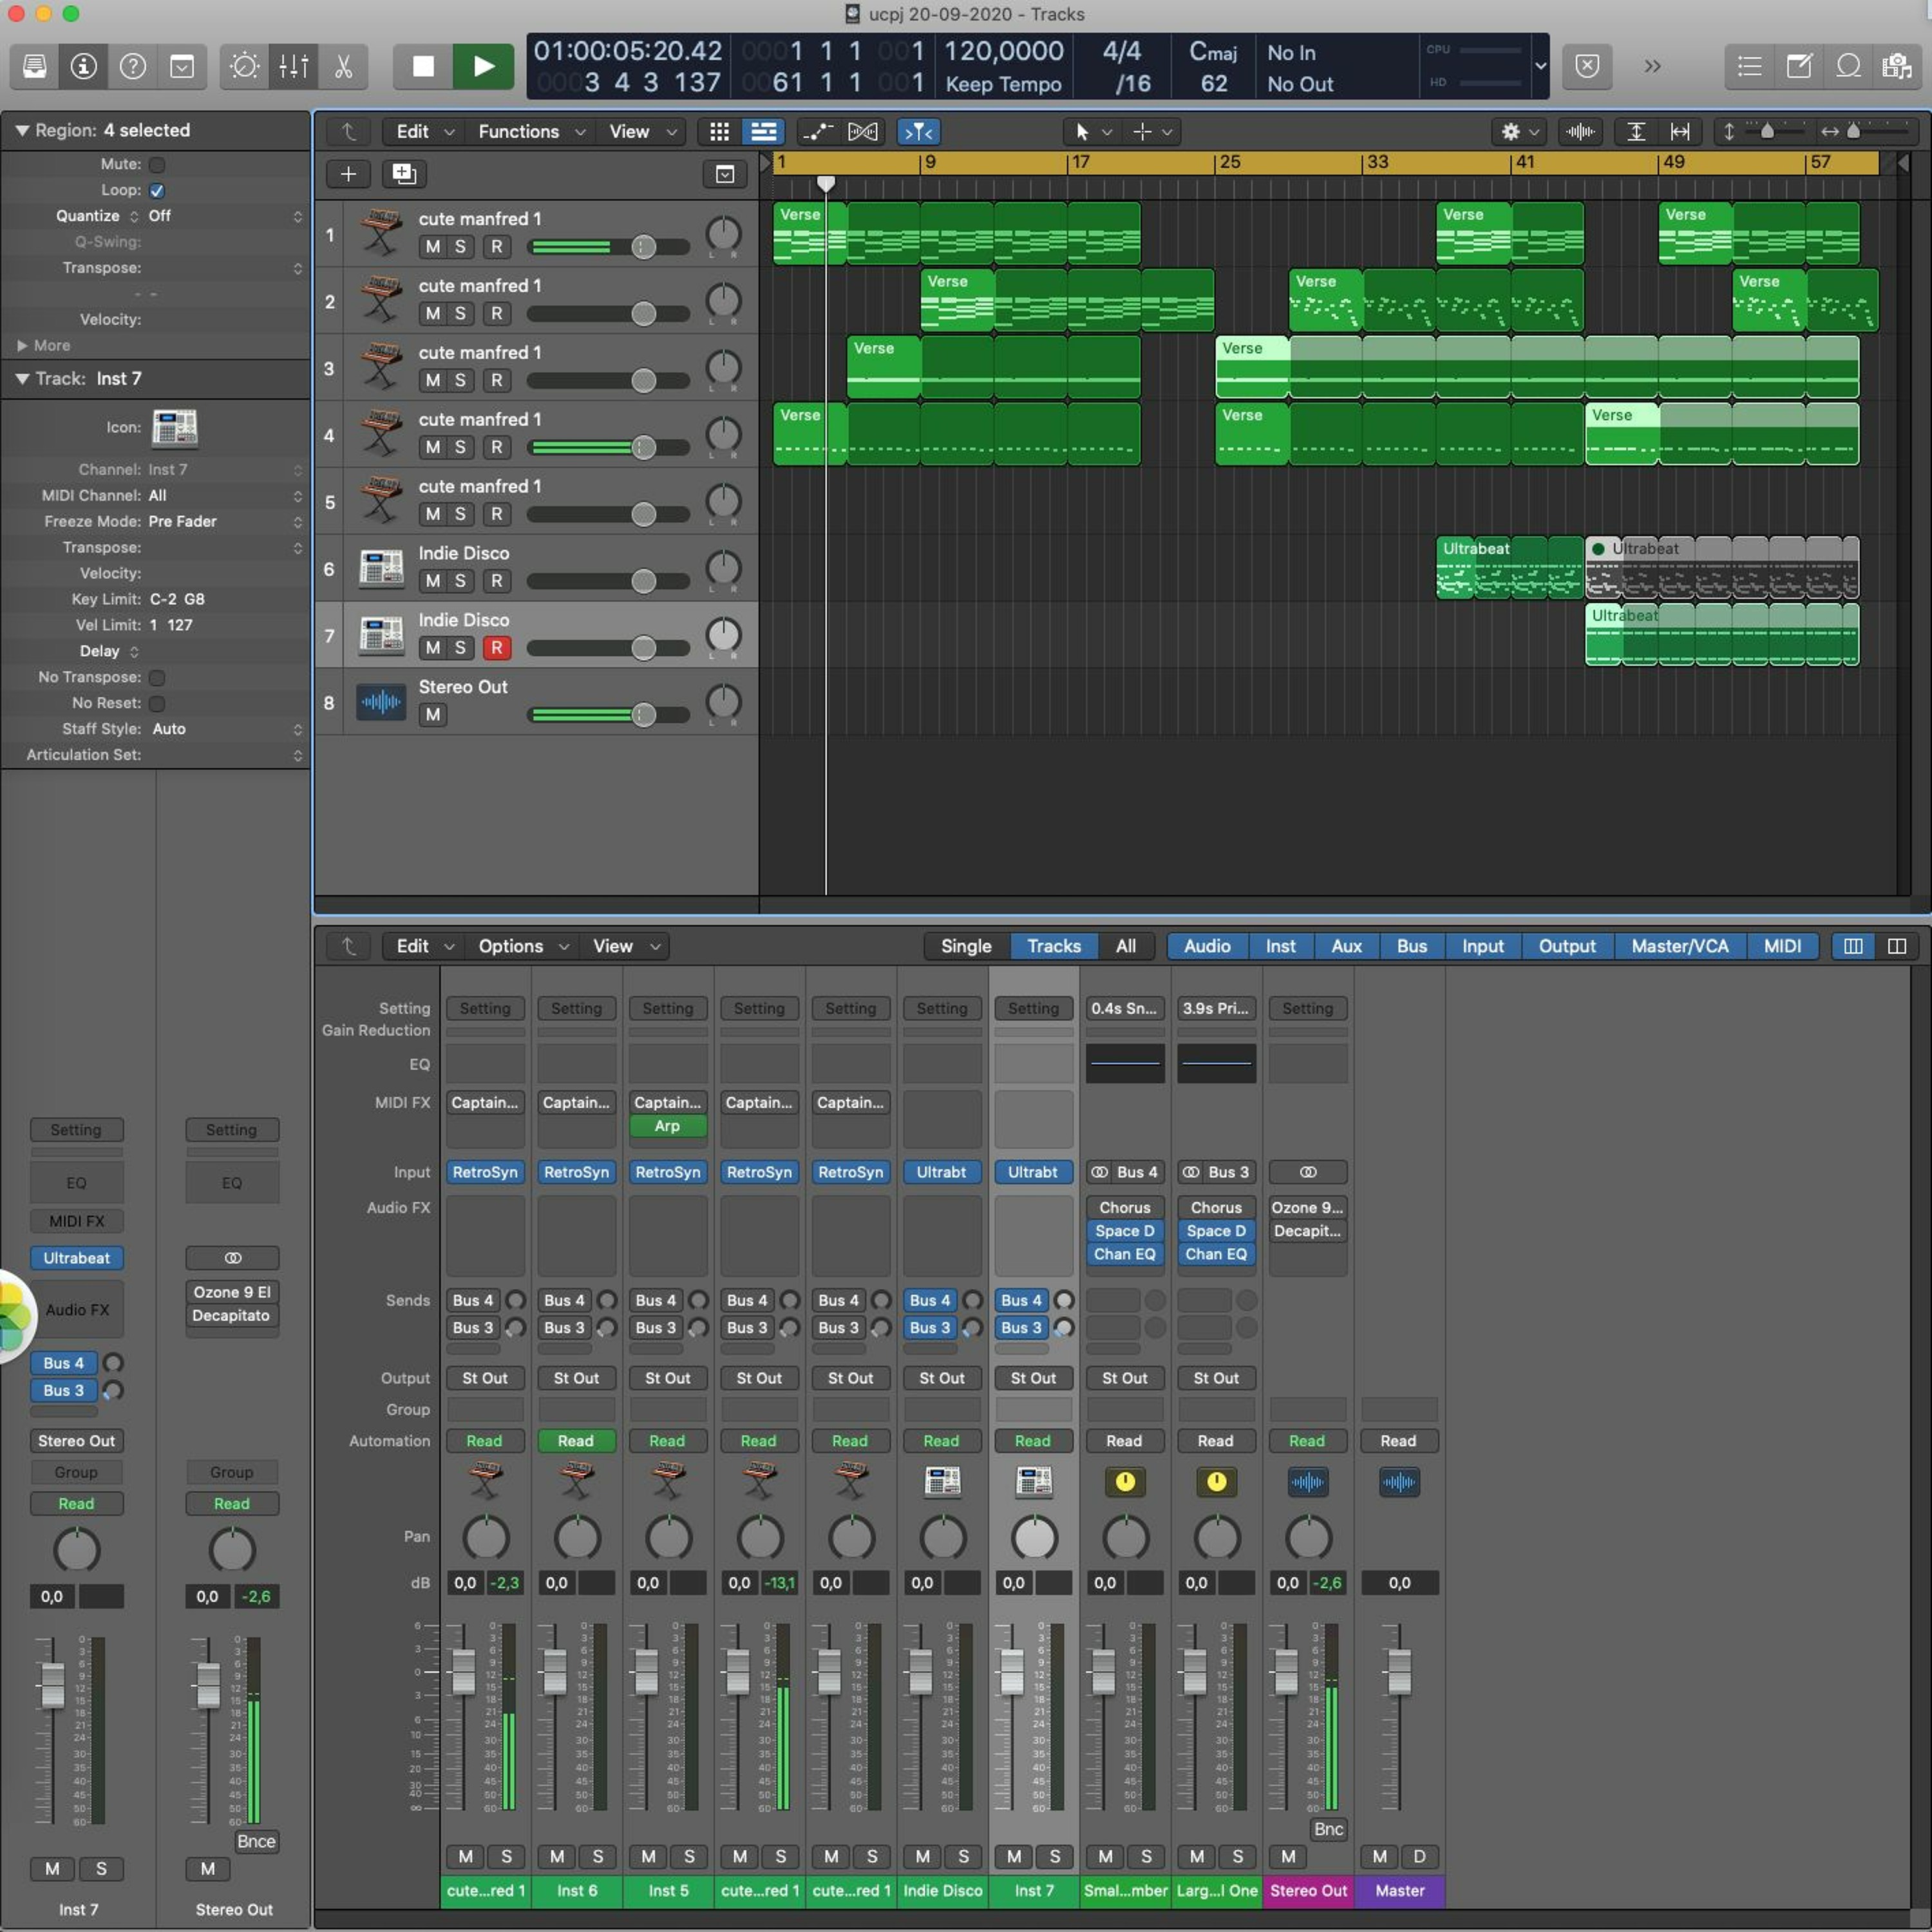Open Ozone 9 plugin on Stereo Out strip

coord(1307,1207)
